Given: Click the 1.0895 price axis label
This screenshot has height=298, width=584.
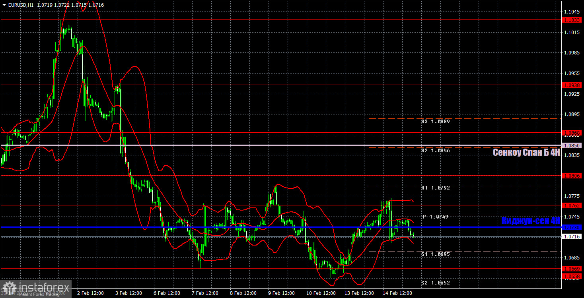Looking at the screenshot, I should [x=572, y=114].
